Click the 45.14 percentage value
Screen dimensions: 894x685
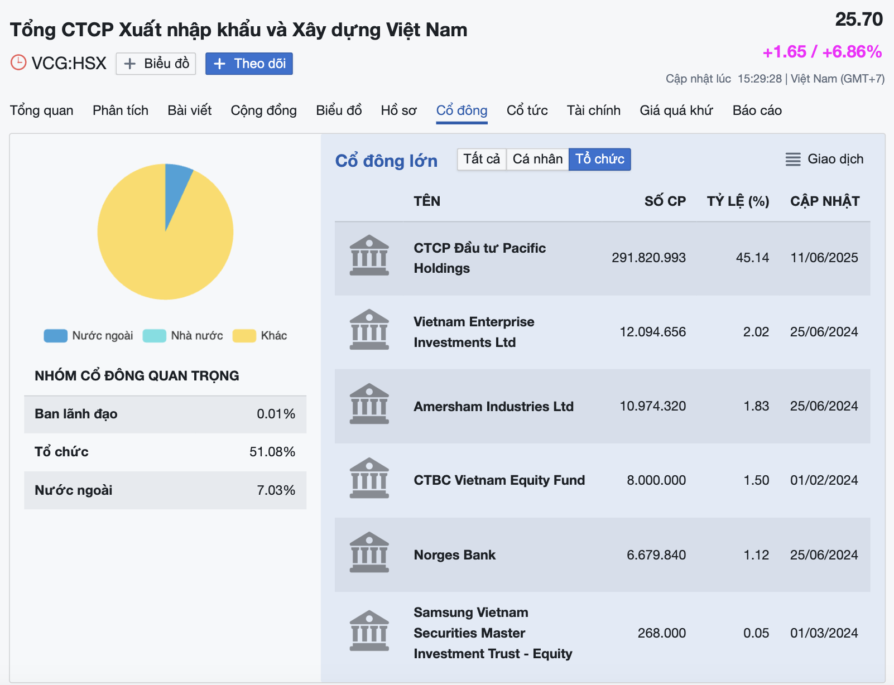752,258
